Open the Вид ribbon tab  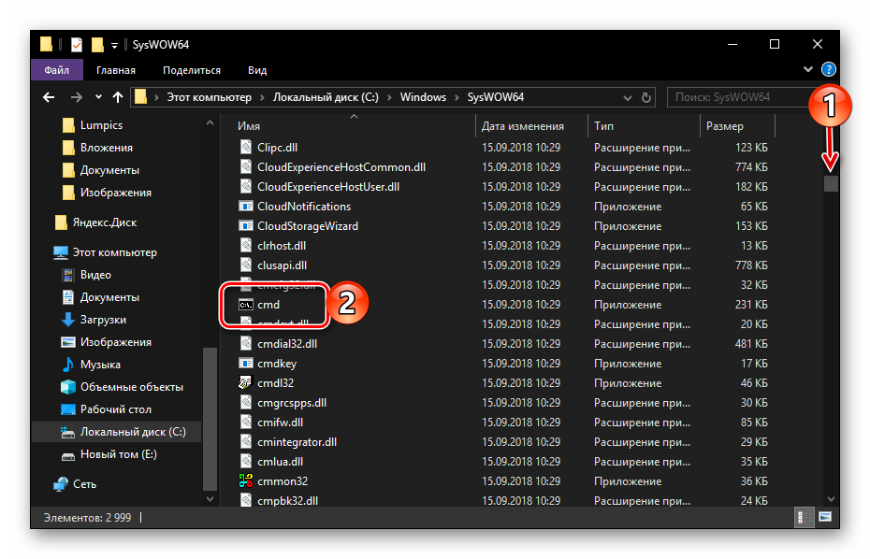click(257, 70)
